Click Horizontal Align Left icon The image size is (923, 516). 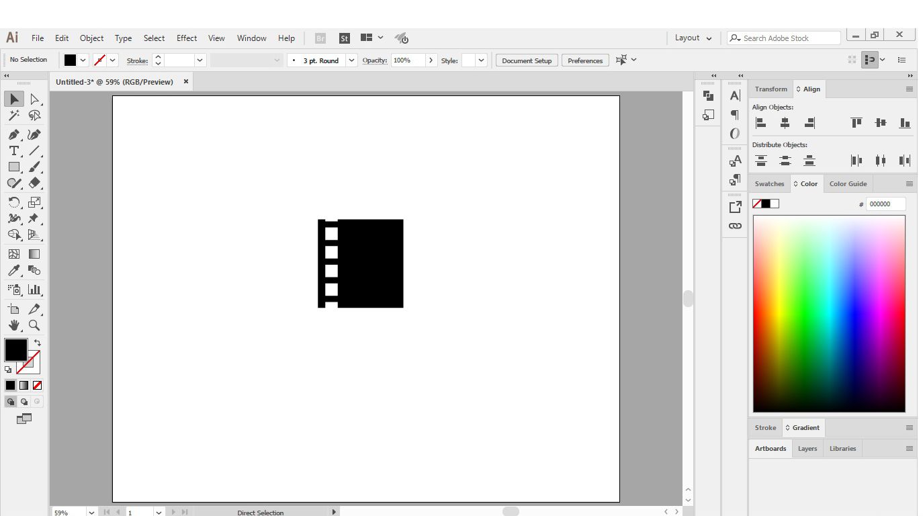tap(760, 122)
